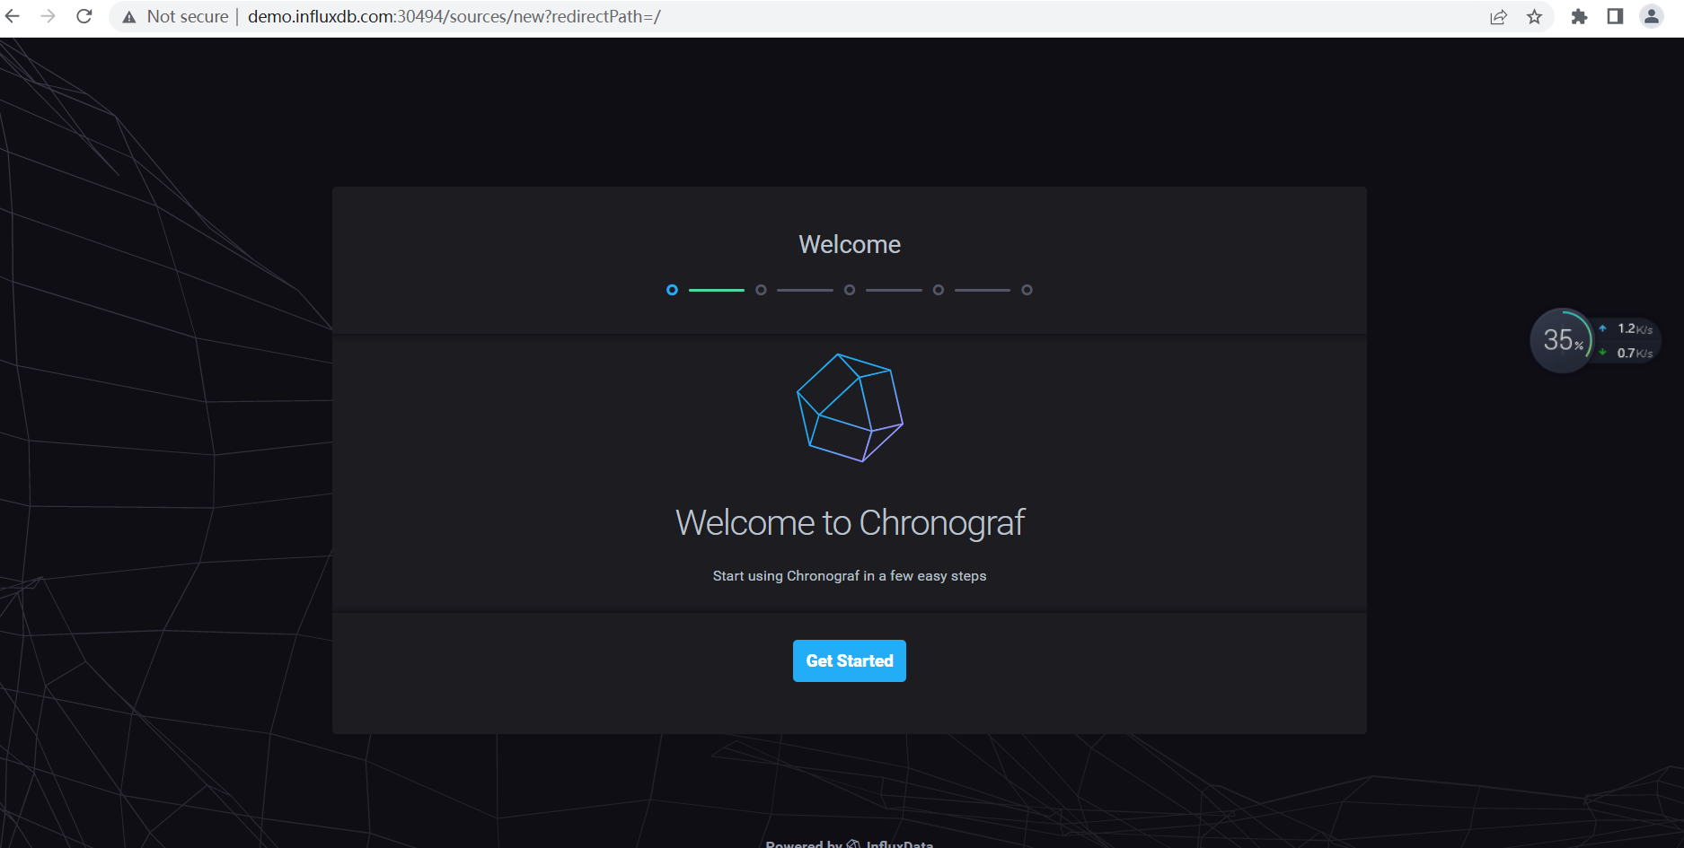Screen dimensions: 1684x848
Task: Click the Chronograf cube logo
Action: point(850,408)
